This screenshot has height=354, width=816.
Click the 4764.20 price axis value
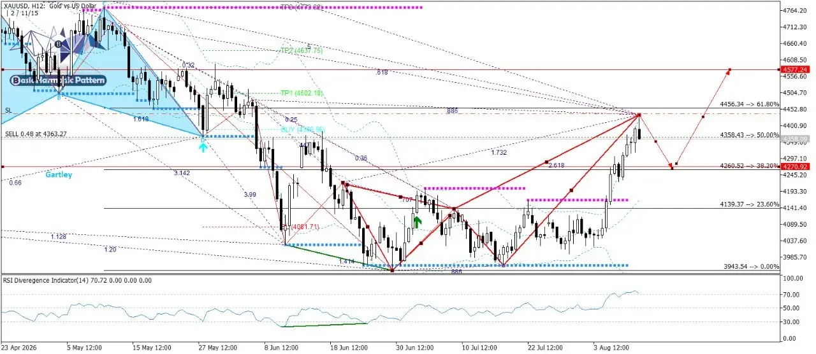[794, 10]
